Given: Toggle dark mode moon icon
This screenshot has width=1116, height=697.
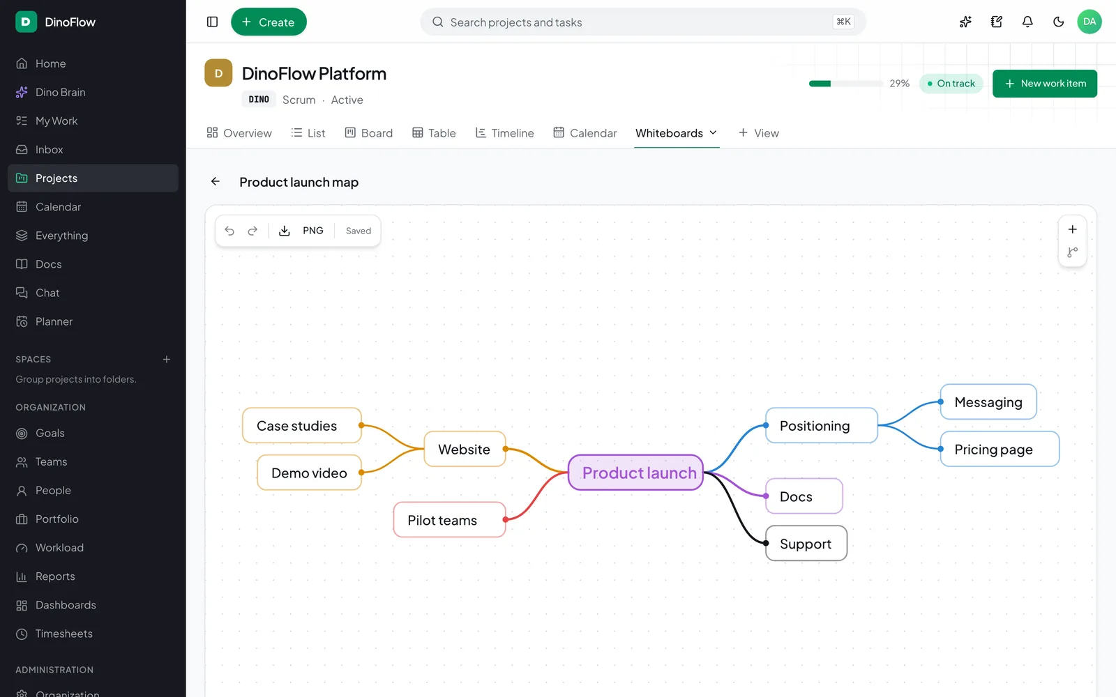Looking at the screenshot, I should tap(1059, 22).
